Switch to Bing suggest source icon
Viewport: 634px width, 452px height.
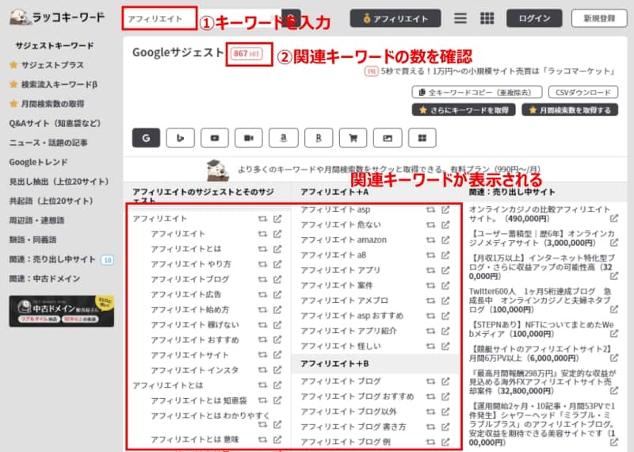click(181, 138)
